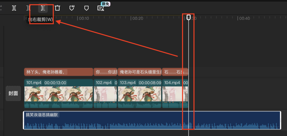Select the subtitle clip 俺老孙可是石头缝里生的

(x=140, y=72)
